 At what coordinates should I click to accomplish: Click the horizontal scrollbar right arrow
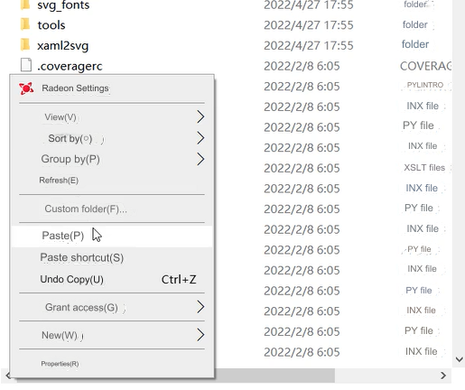443,376
